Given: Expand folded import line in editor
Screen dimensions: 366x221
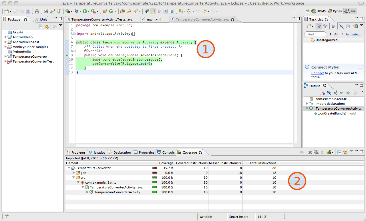Looking at the screenshot, I should click(x=74, y=34).
